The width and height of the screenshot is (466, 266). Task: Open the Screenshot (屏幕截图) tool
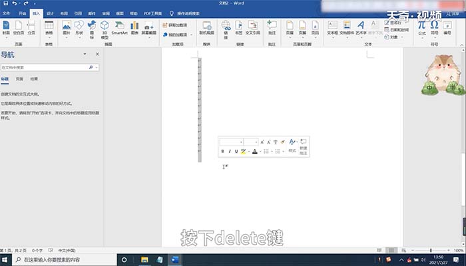pyautogui.click(x=149, y=29)
